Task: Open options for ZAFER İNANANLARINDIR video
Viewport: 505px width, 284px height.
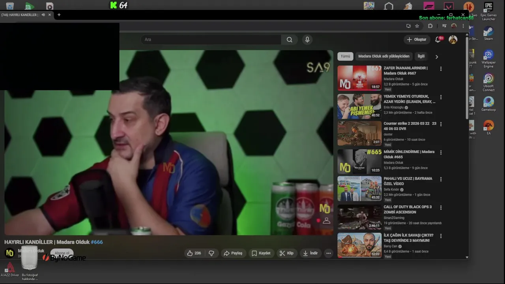Action: click(x=441, y=69)
